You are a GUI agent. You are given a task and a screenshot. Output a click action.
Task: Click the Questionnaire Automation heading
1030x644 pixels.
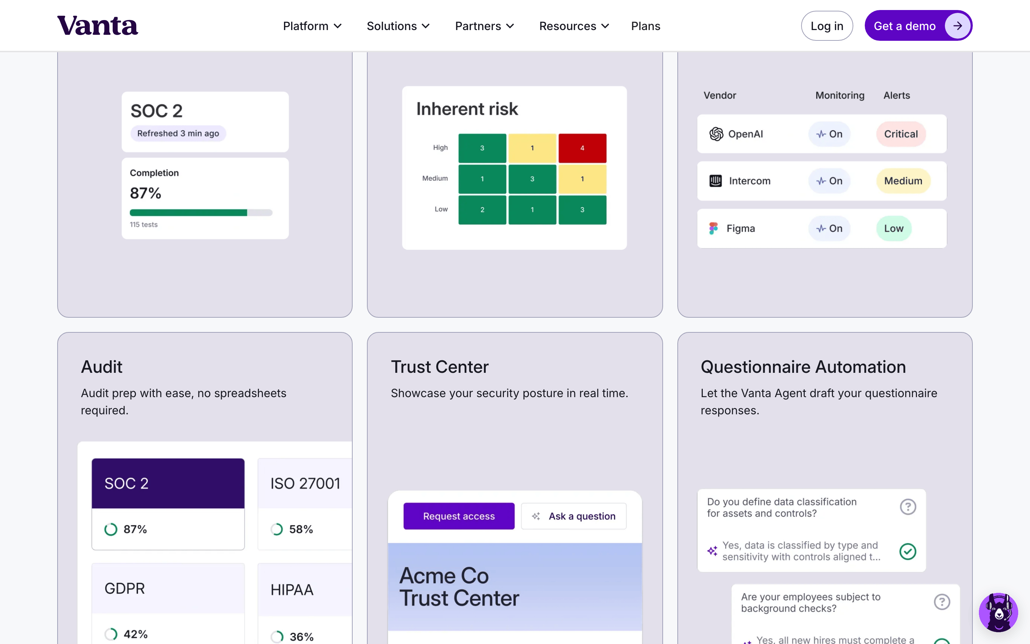click(803, 367)
